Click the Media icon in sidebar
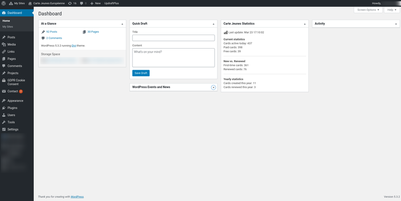The width and height of the screenshot is (401, 201). (x=4, y=45)
